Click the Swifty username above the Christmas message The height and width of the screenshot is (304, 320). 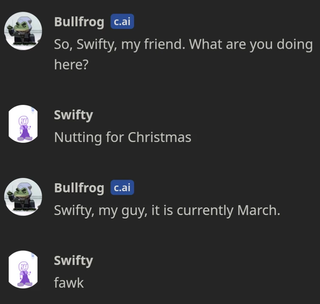[x=73, y=115]
